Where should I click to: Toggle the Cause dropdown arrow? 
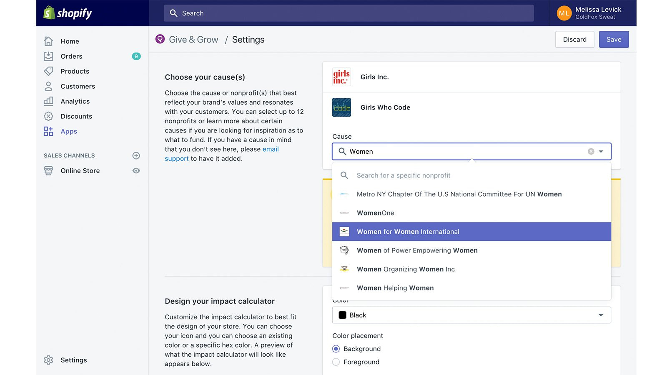pos(601,152)
